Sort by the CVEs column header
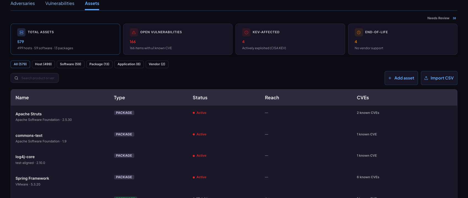The height and width of the screenshot is (198, 468). tap(363, 98)
